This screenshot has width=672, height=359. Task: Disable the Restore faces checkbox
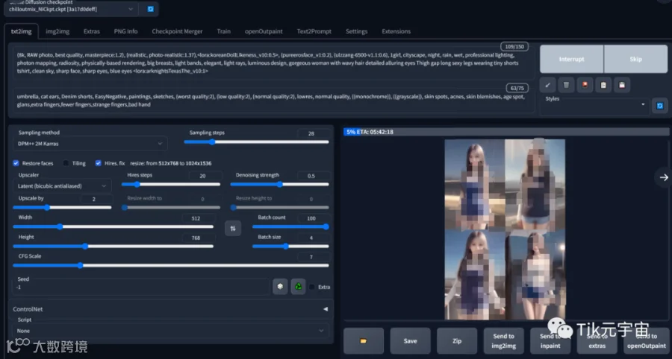click(x=16, y=163)
